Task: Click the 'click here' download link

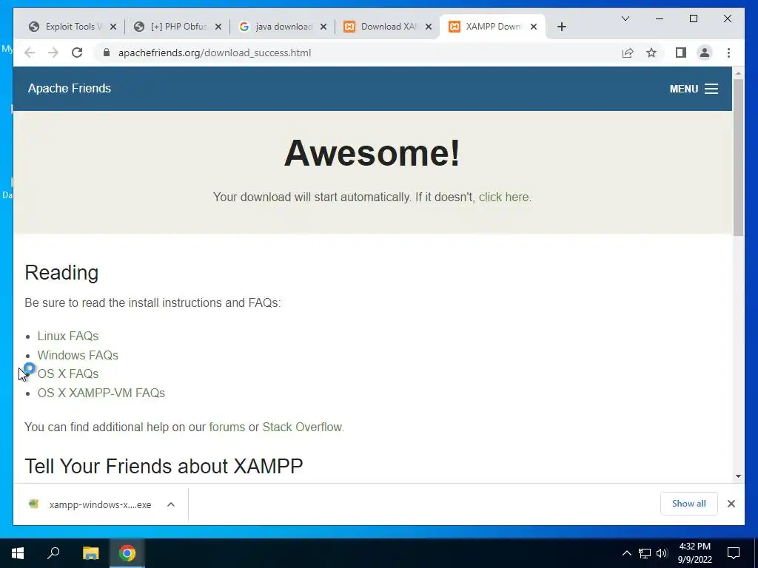Action: 503,197
